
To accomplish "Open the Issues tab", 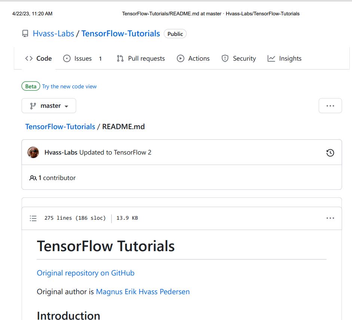I will click(83, 58).
